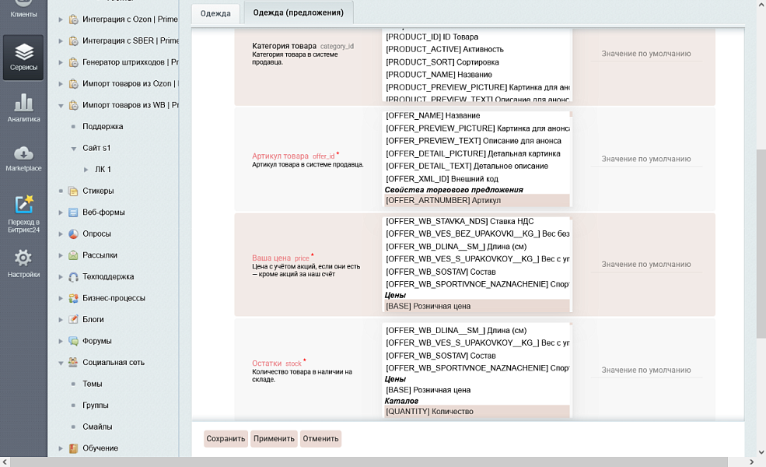Collapse the Социальная сеть tree section
The height and width of the screenshot is (467, 766).
[61, 363]
